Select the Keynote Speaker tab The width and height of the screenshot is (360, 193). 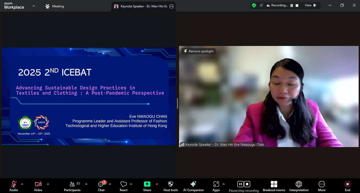pos(143,6)
